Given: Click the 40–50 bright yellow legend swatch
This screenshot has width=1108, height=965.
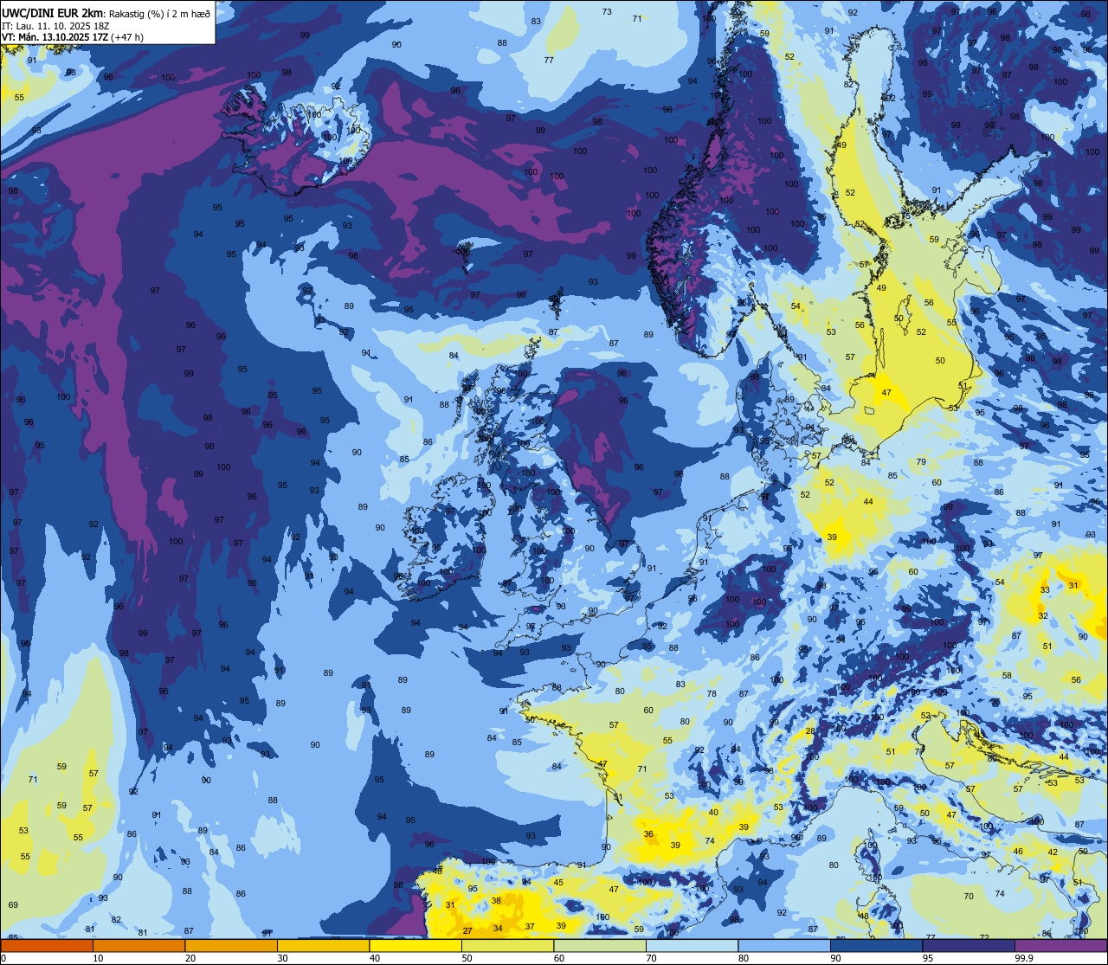Looking at the screenshot, I should (x=415, y=945).
